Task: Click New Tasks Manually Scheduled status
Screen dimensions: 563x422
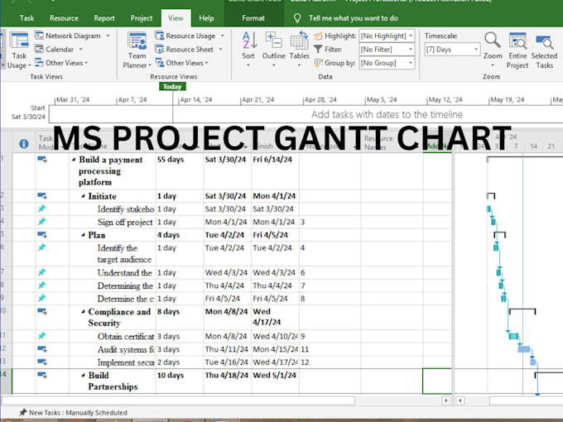Action: pos(78,412)
